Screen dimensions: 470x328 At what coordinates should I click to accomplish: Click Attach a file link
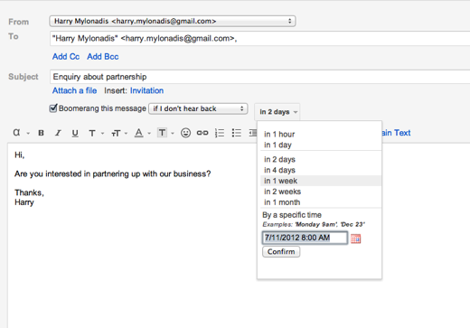(x=74, y=90)
